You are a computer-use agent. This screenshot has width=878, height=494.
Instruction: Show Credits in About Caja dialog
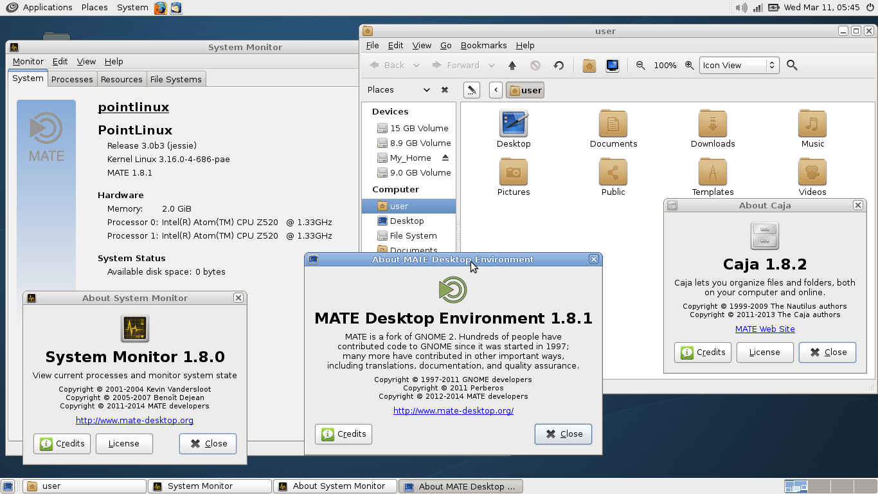pos(703,352)
